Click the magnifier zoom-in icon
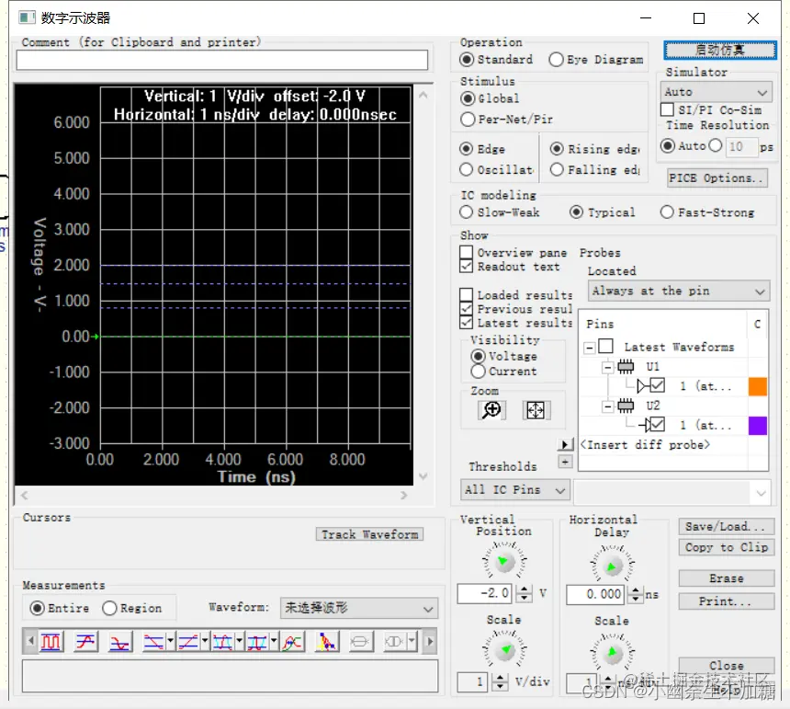The width and height of the screenshot is (790, 709). (491, 410)
